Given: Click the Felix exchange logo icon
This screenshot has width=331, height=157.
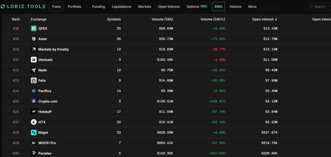Looking at the screenshot, I should [x=34, y=81].
